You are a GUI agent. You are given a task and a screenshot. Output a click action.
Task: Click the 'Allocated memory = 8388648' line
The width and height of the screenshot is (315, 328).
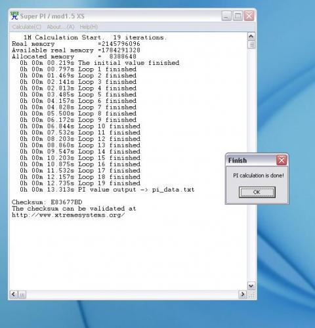click(74, 56)
